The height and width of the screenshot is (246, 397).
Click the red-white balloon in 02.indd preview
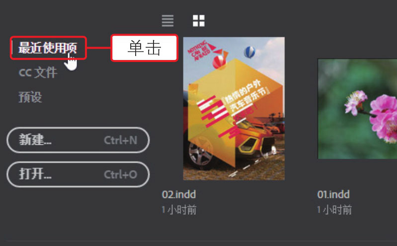220,62
